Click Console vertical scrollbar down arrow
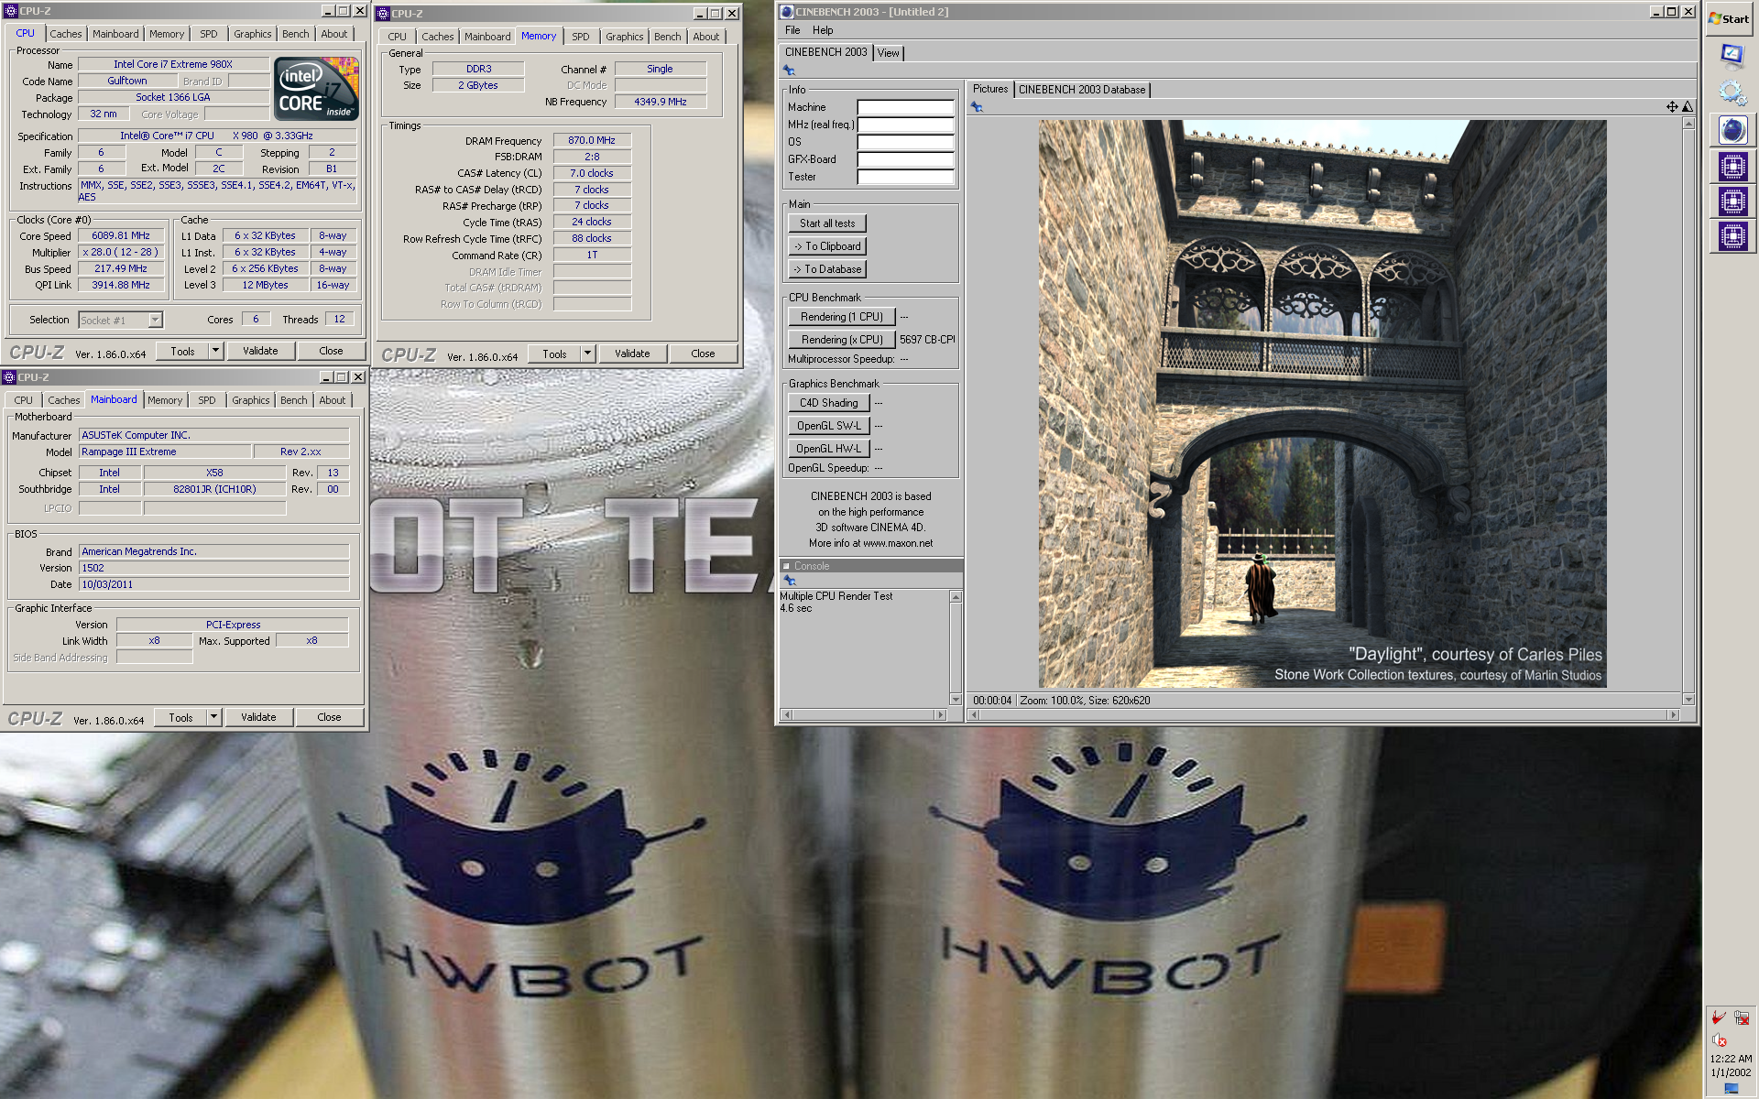The height and width of the screenshot is (1099, 1759). pyautogui.click(x=956, y=700)
